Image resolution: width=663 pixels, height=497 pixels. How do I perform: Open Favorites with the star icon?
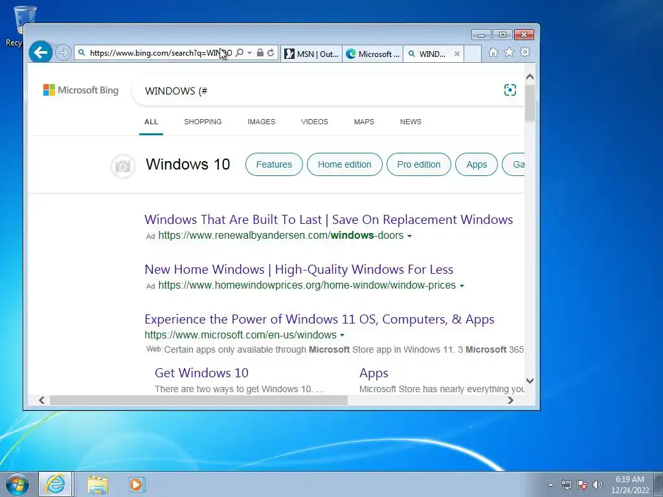click(509, 52)
